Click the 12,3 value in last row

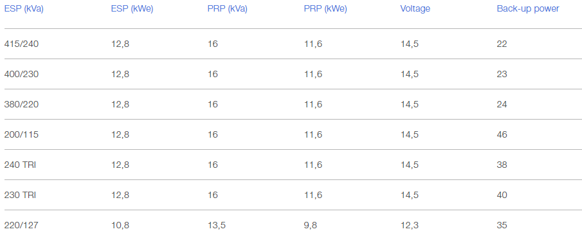pos(410,225)
